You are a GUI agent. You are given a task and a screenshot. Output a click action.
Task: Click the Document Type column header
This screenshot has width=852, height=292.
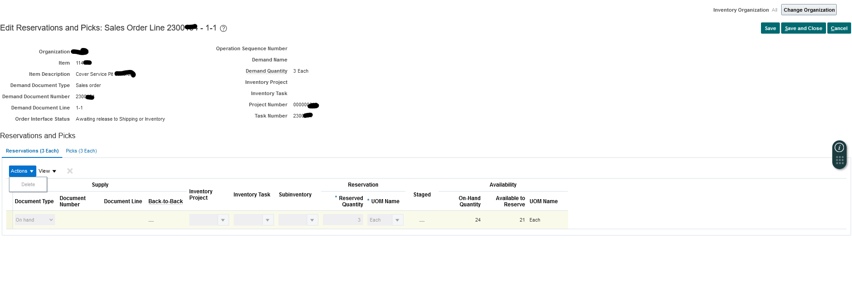click(34, 201)
